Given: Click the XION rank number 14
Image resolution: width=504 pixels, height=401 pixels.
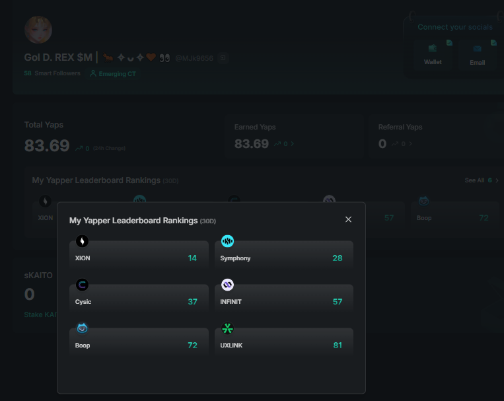Looking at the screenshot, I should [192, 258].
